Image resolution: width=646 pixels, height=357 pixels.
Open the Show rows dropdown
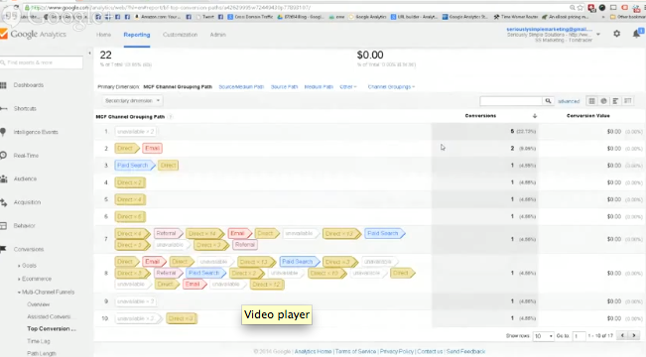coord(543,336)
